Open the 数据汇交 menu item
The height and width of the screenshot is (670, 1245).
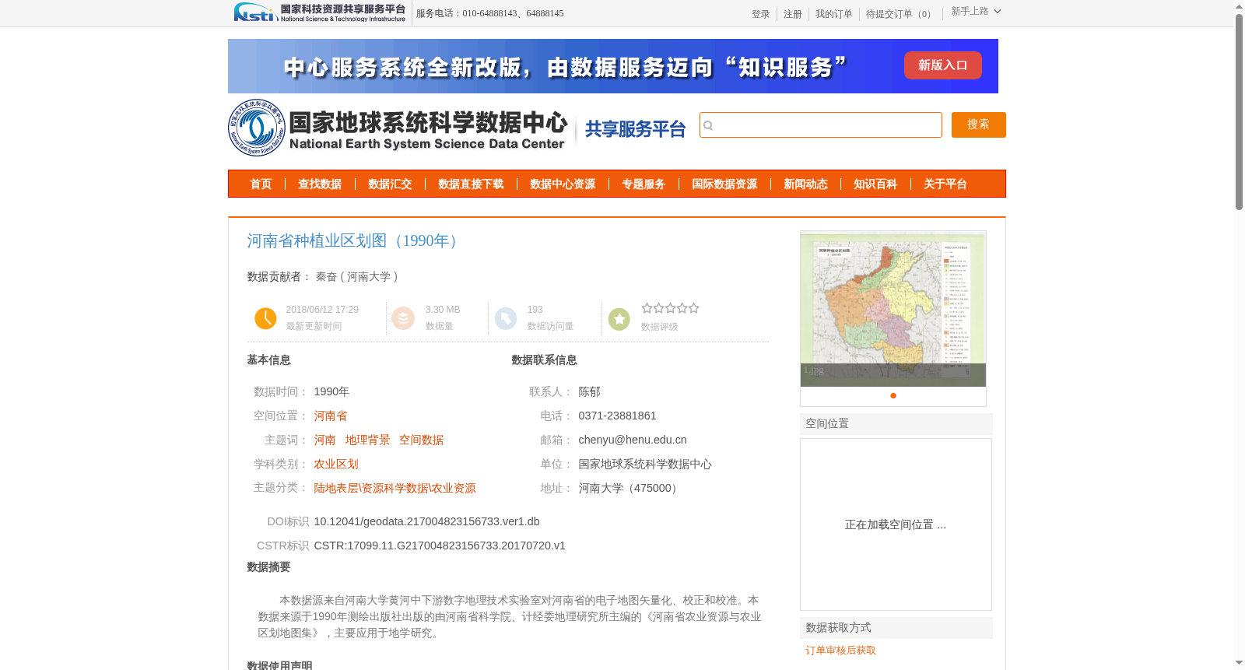pyautogui.click(x=390, y=184)
